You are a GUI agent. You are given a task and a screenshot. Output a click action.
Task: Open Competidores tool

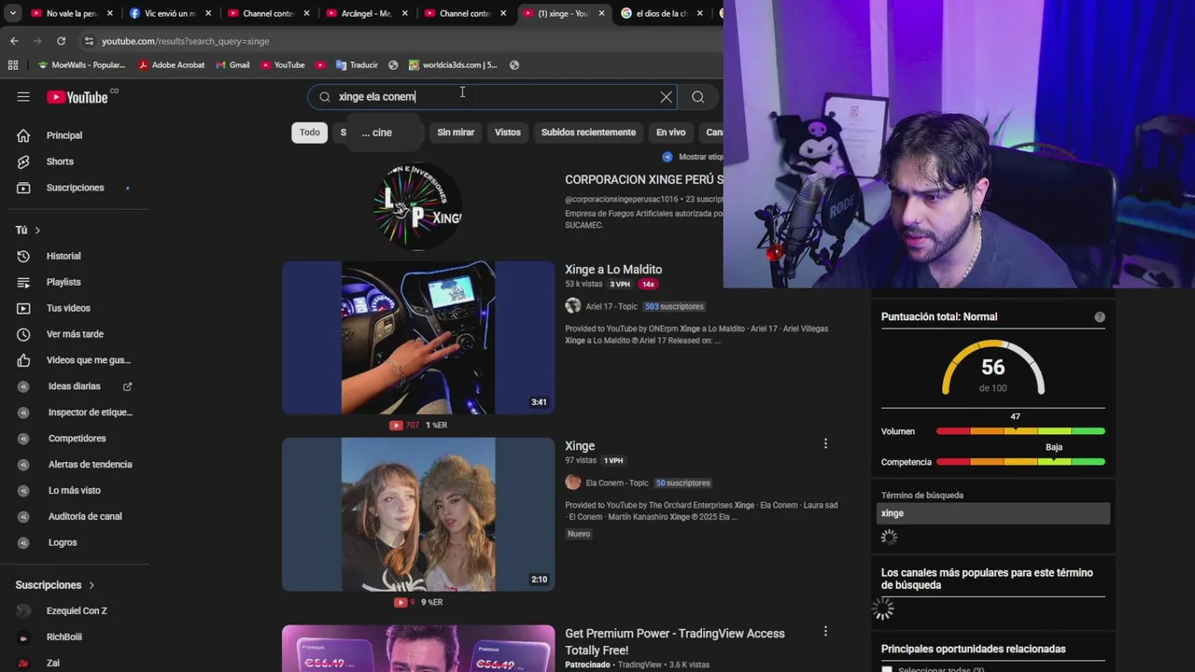point(75,439)
